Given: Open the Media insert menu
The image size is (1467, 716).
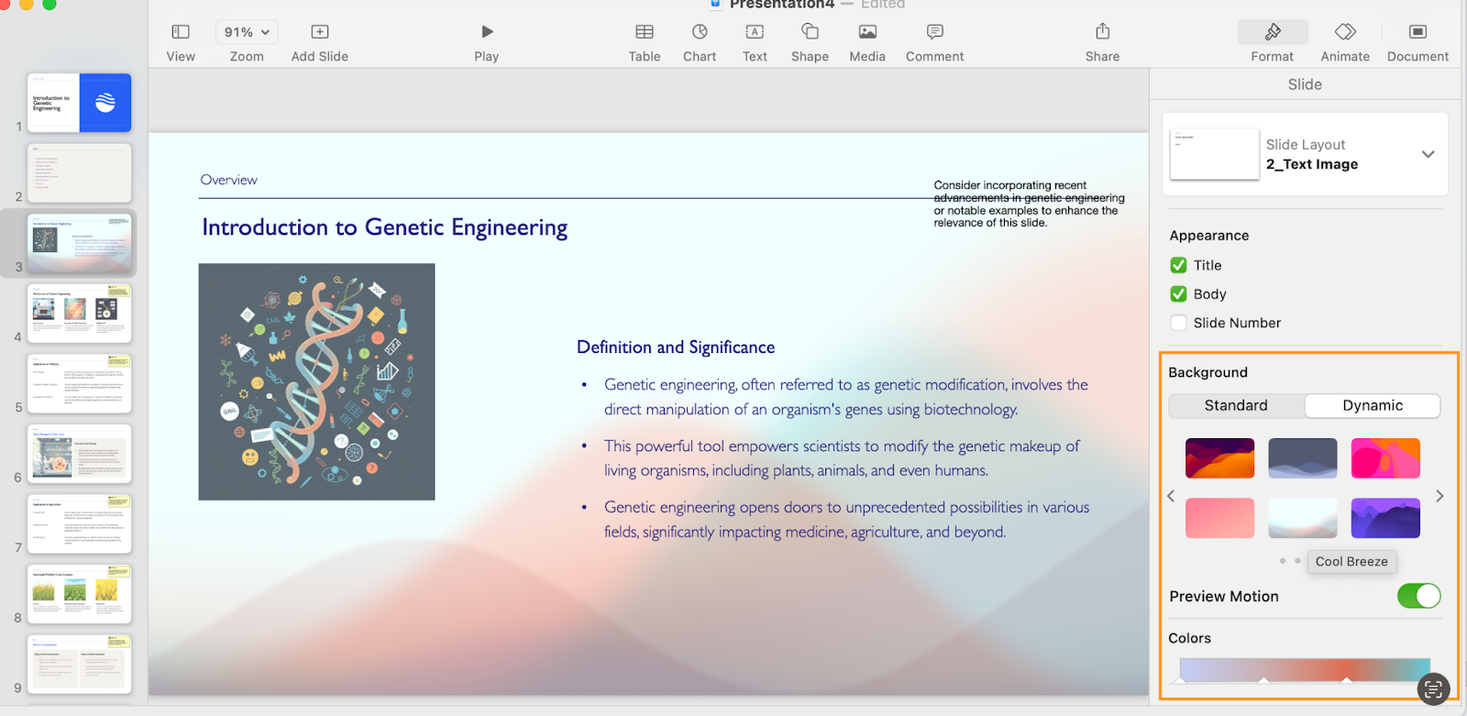Looking at the screenshot, I should 867,32.
